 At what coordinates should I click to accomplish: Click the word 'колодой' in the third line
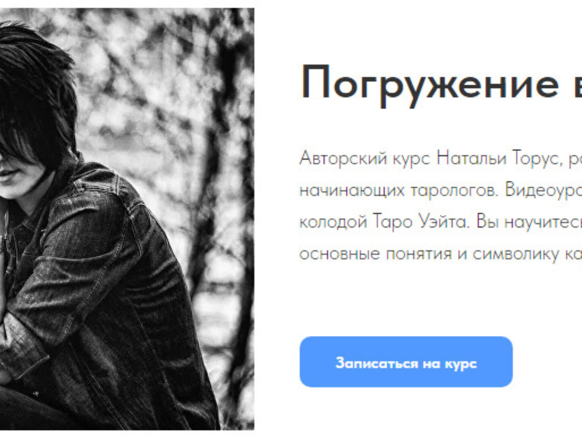click(x=333, y=221)
